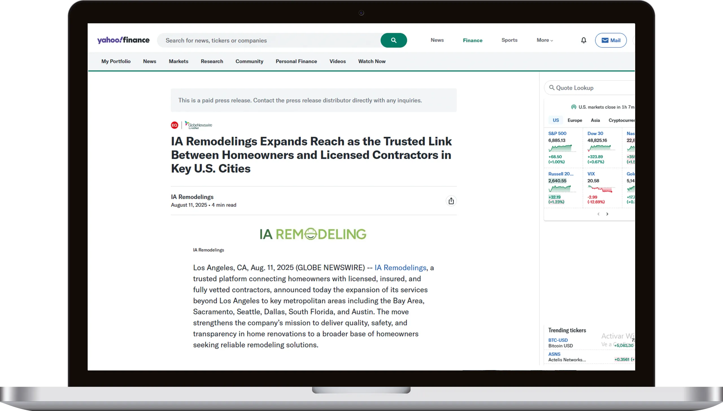723x411 pixels.
Task: Click the IA Remodeling logo image
Action: tap(313, 234)
